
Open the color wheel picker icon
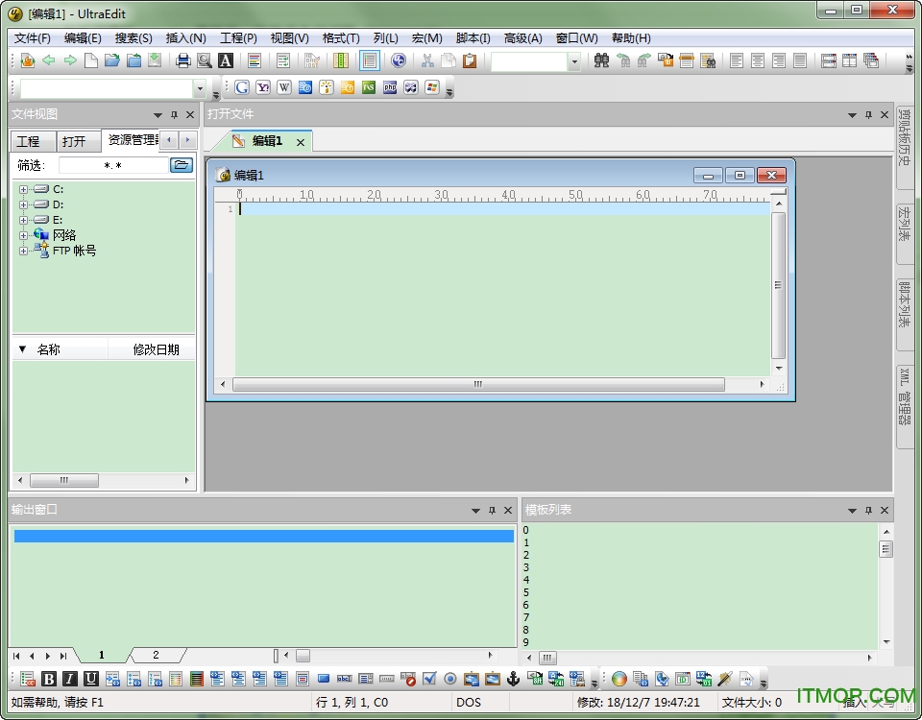tap(619, 679)
